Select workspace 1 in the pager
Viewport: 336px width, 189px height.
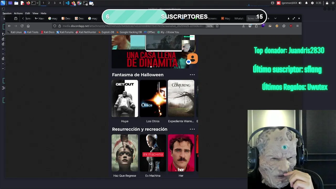(43, 3)
